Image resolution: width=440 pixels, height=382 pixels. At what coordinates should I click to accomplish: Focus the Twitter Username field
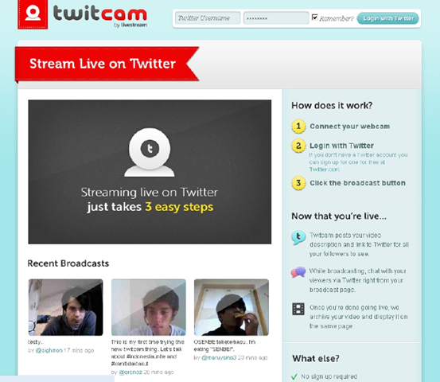[x=208, y=18]
